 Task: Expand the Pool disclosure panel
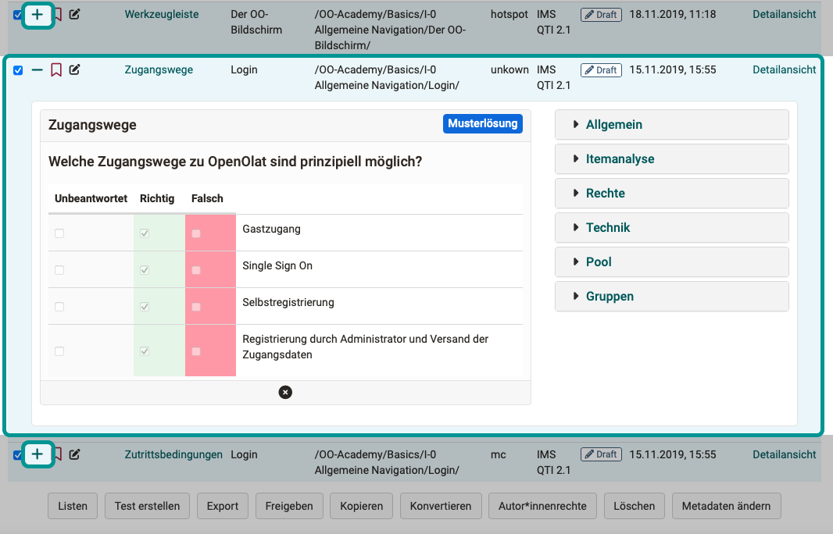click(670, 262)
